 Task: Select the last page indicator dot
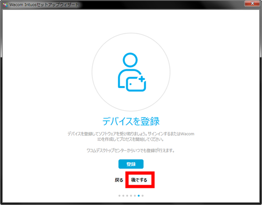(x=143, y=196)
